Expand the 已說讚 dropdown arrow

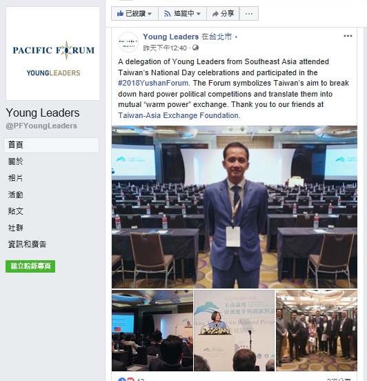click(150, 14)
